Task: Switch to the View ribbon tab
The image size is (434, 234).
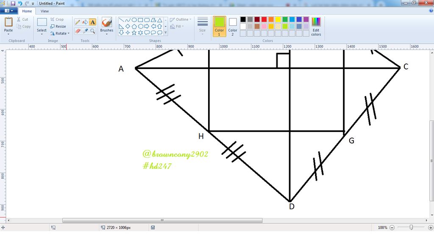Action: 45,11
